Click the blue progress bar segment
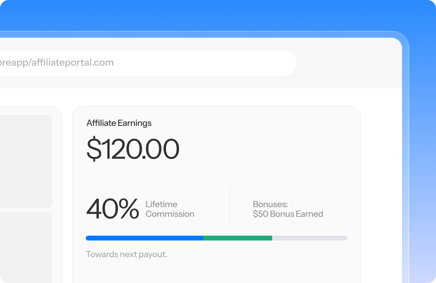The width and height of the screenshot is (436, 283). [144, 238]
